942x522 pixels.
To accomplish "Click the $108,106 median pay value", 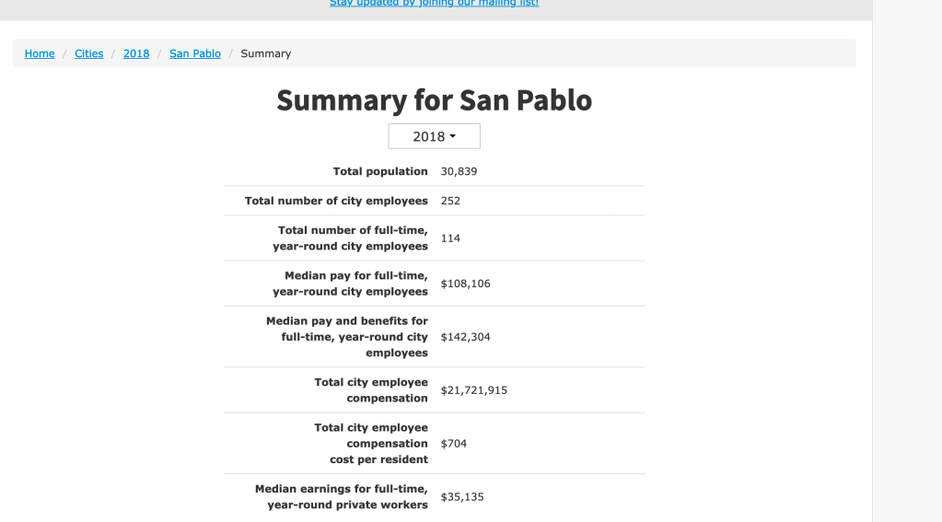I will point(466,284).
